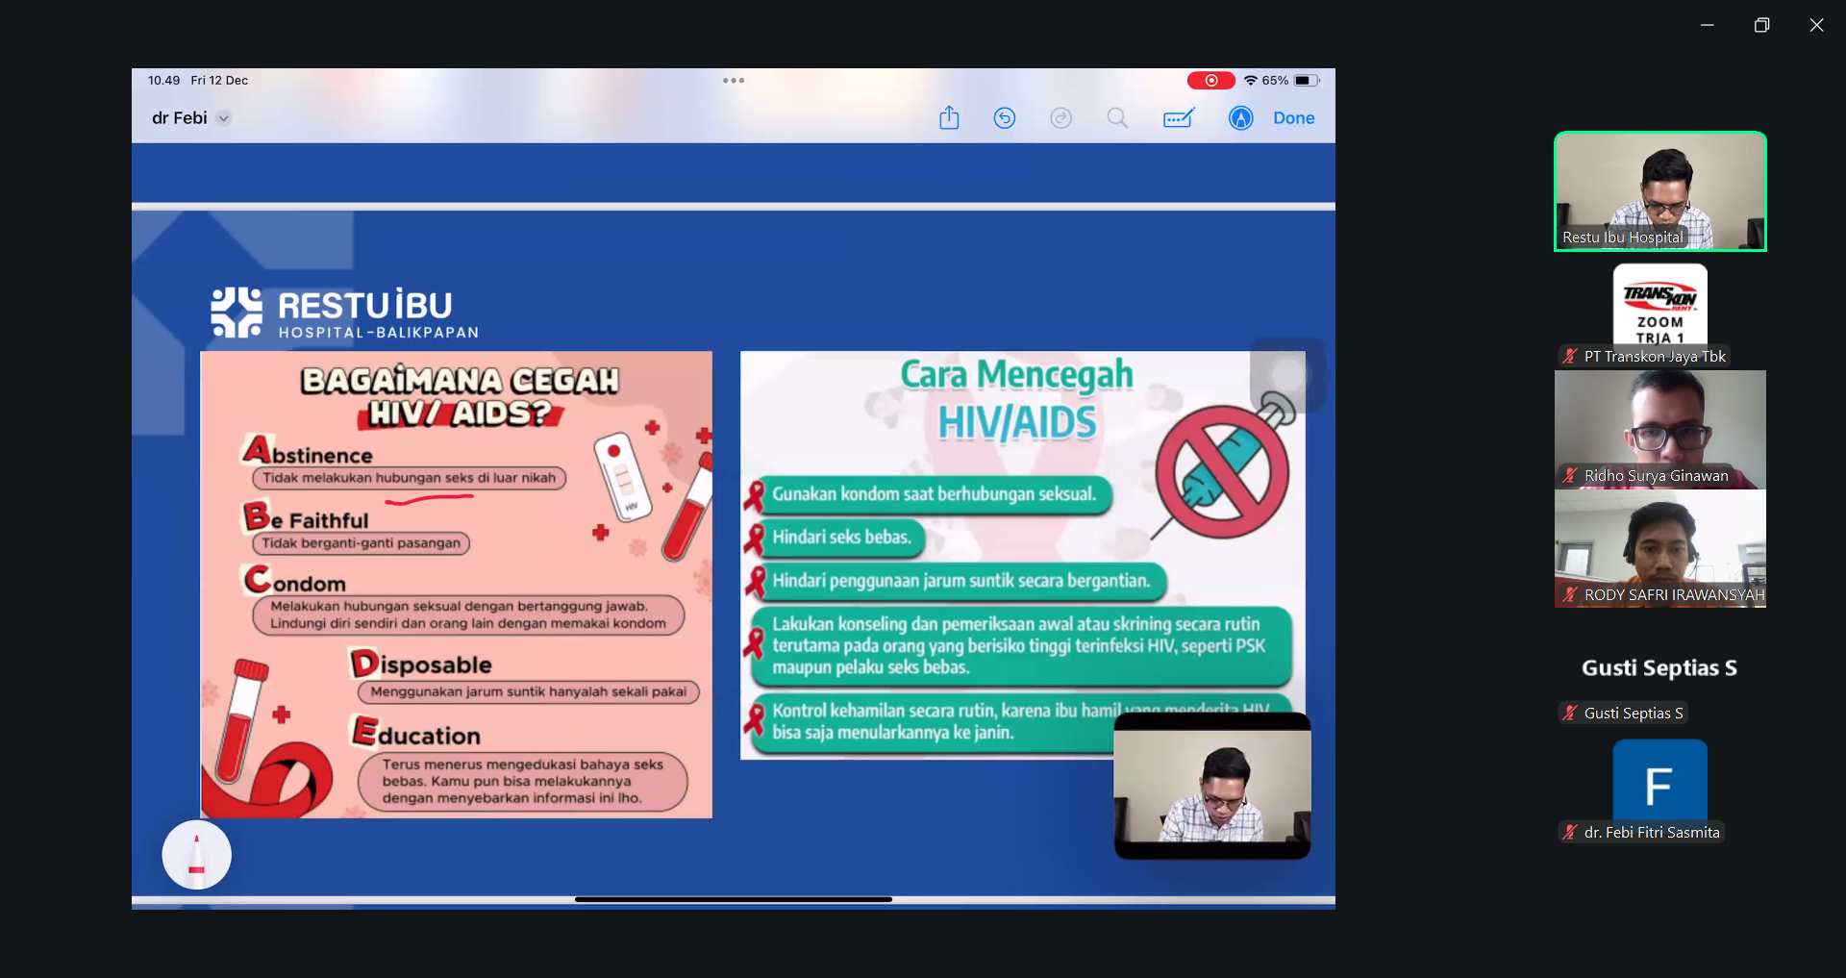Click the muted microphone icon beside Gusti Septias S

(x=1570, y=714)
